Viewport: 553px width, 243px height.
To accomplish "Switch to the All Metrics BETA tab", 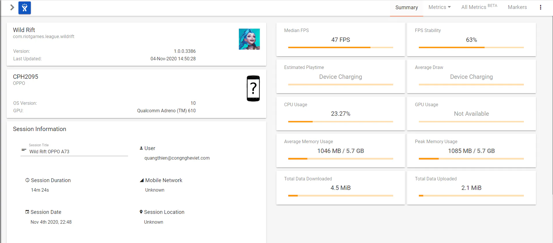I will tap(479, 7).
